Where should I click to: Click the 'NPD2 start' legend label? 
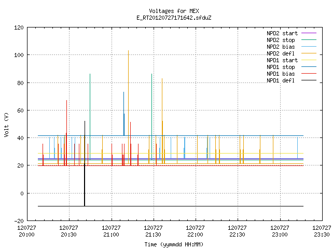pyautogui.click(x=282, y=33)
